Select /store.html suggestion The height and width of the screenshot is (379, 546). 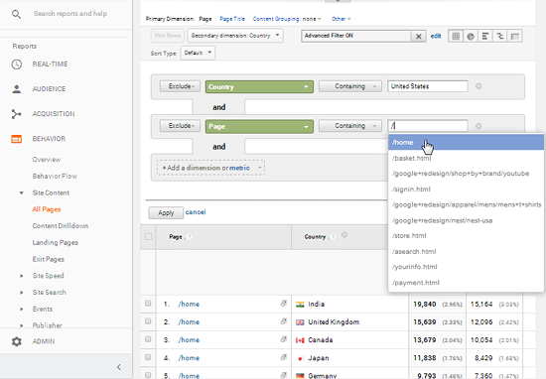point(466,235)
